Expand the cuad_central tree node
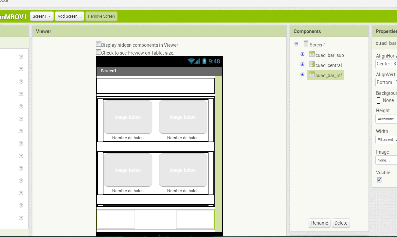The image size is (397, 237). tap(302, 64)
